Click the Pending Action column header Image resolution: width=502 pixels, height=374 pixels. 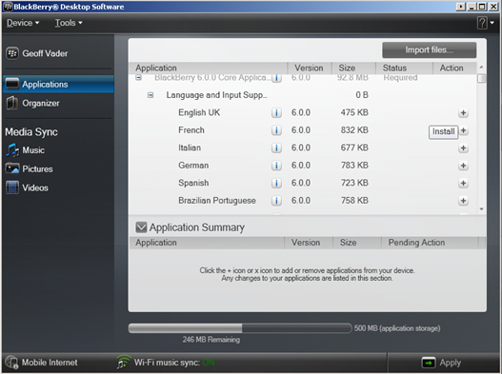[x=430, y=243]
